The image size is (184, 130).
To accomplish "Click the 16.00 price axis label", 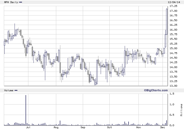I will tap(174, 30).
